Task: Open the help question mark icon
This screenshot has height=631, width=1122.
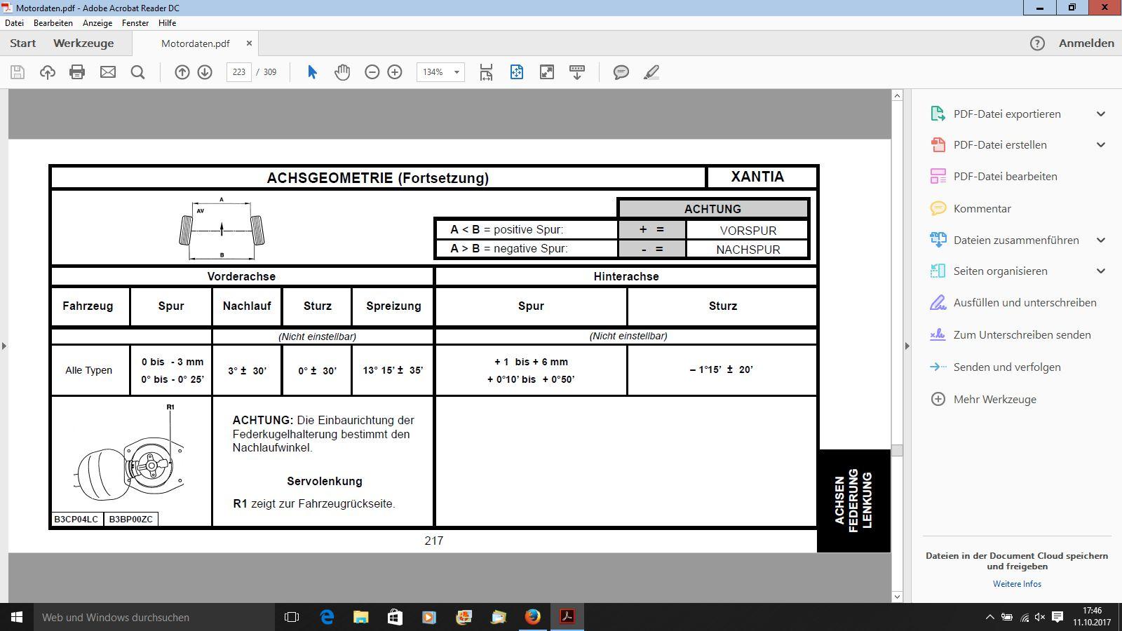Action: (1037, 43)
